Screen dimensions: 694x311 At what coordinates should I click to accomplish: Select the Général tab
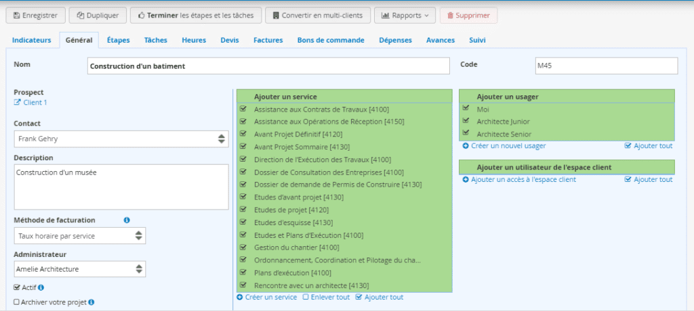point(79,40)
